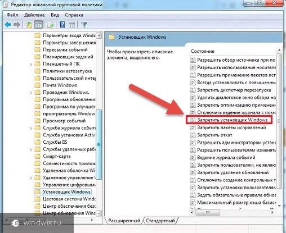The height and width of the screenshot is (233, 286).
Task: Select the Параметры завершения folder
Action: (x=65, y=43)
